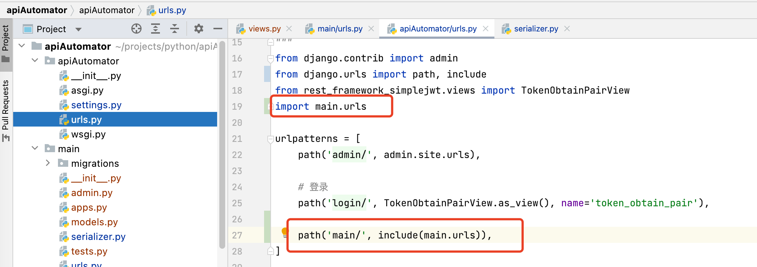This screenshot has width=757, height=267.
Task: Collapse the apiAutomator subfolder chevron
Action: point(35,61)
